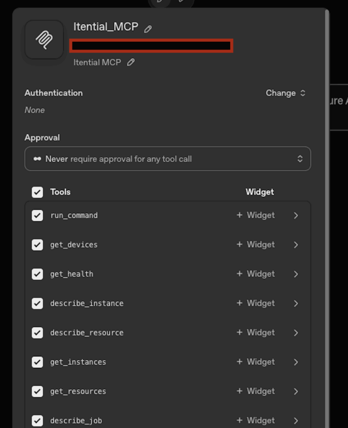Edit the Itential MCP description via pencil icon

click(131, 62)
